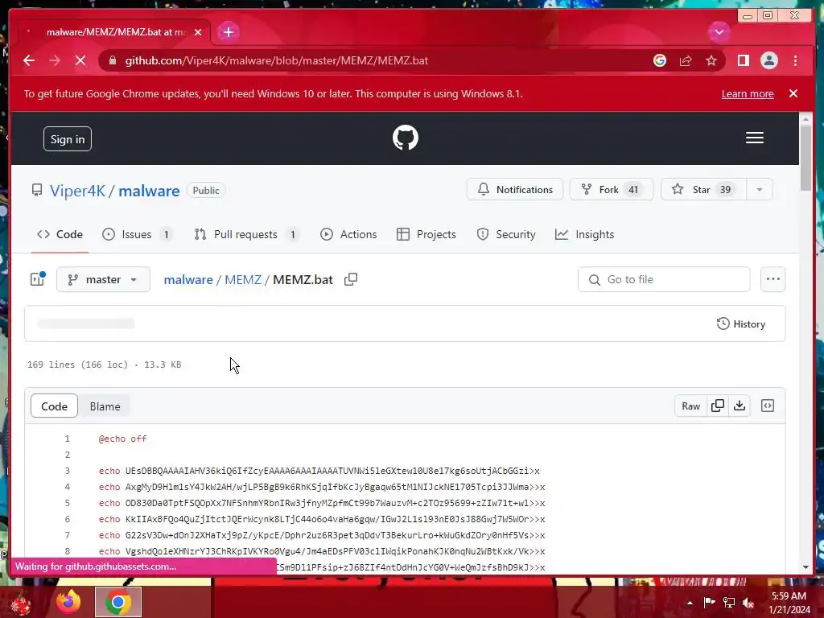Focus the Go to file search field
The width and height of the screenshot is (824, 618).
pos(664,279)
